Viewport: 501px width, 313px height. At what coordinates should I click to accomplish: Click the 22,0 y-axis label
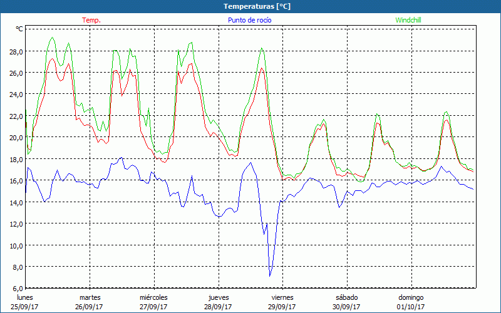pyautogui.click(x=15, y=116)
